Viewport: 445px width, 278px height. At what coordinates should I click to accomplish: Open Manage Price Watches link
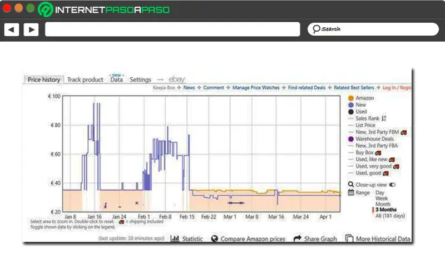pyautogui.click(x=256, y=88)
